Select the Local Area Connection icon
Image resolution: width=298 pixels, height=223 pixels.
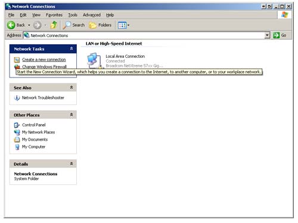click(x=94, y=60)
